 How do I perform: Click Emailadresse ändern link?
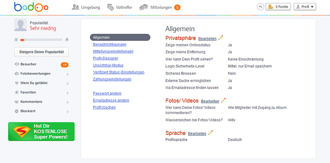click(x=111, y=100)
